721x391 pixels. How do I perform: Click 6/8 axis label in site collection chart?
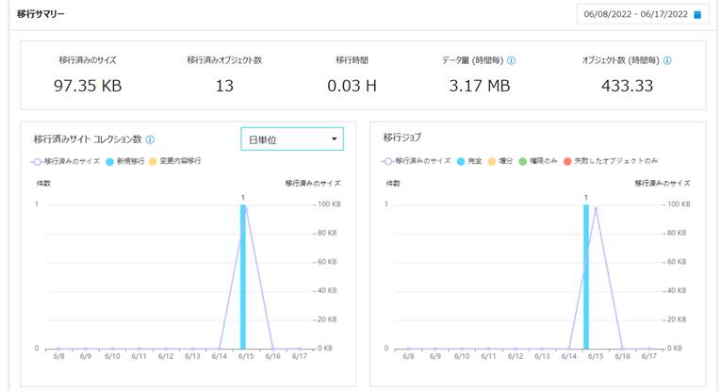[58, 356]
